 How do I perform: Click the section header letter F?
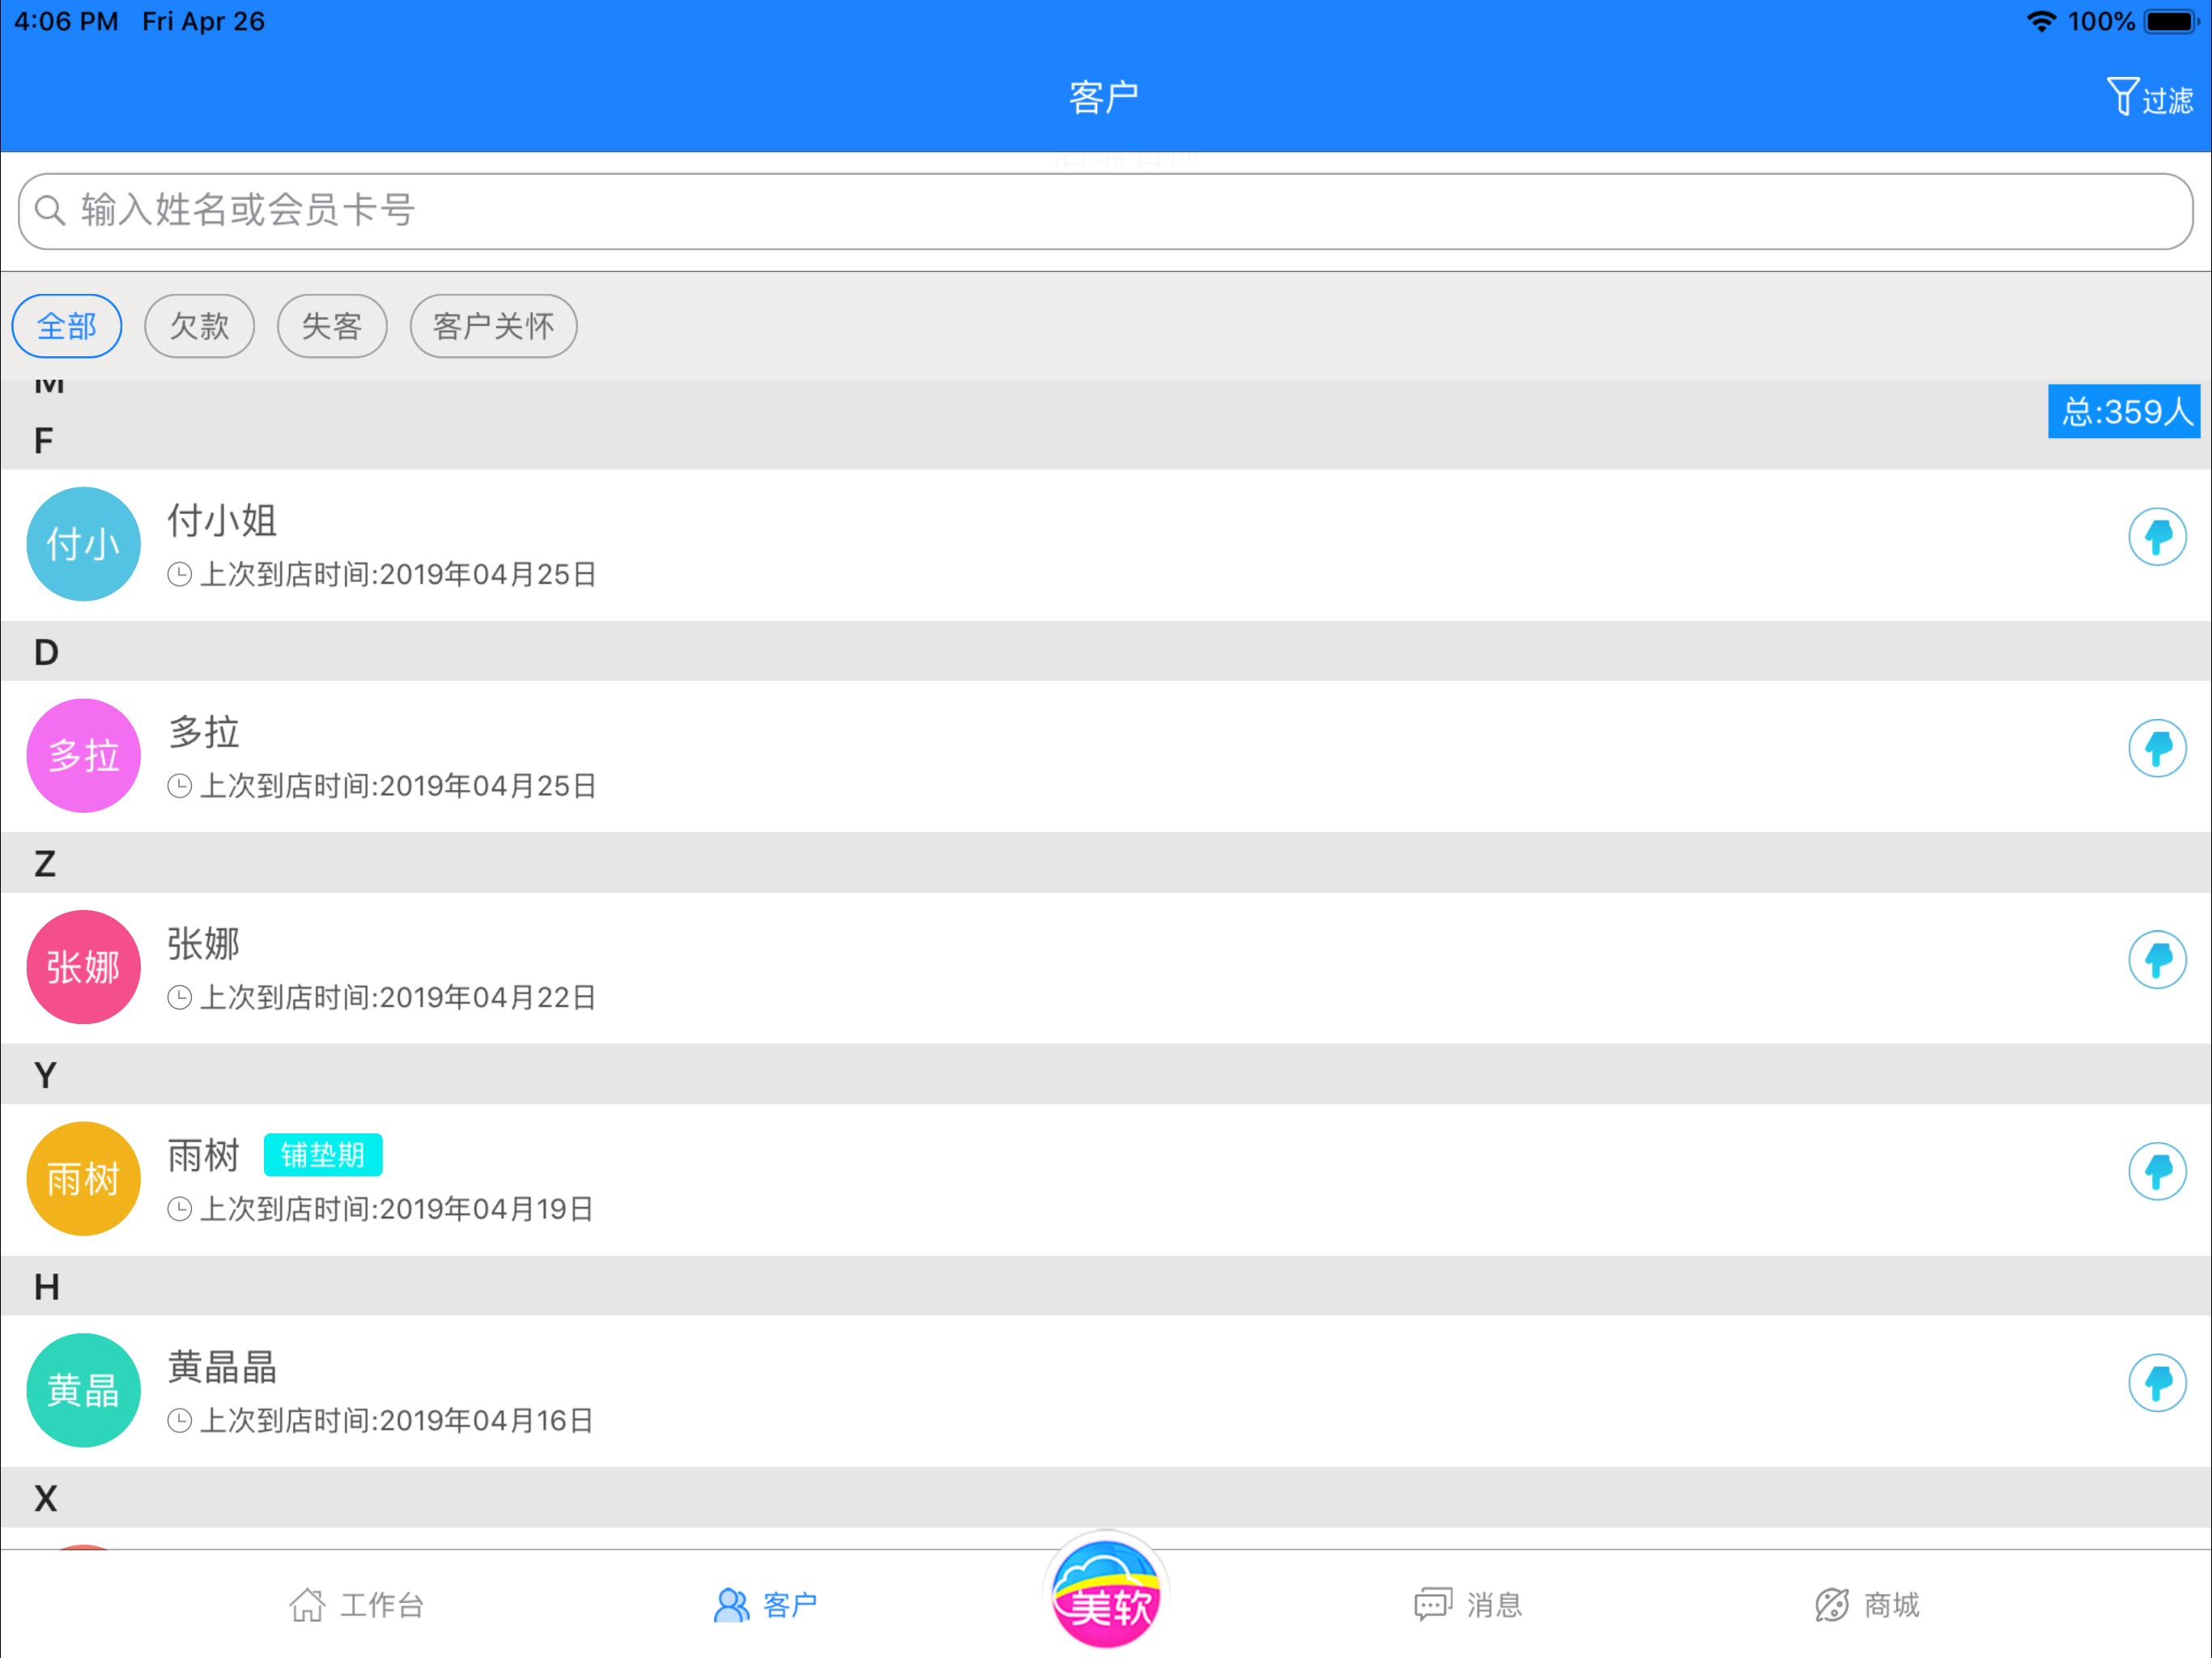coord(44,440)
